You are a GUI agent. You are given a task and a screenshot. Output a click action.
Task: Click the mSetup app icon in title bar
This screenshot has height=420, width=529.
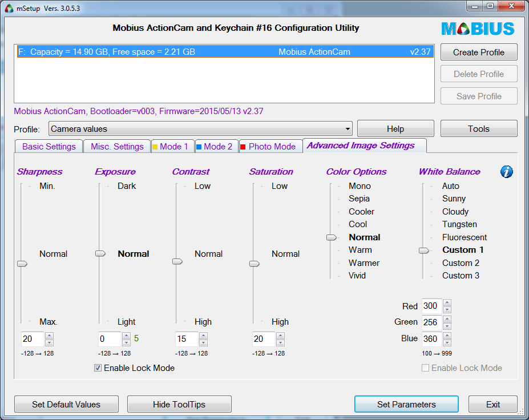click(9, 8)
